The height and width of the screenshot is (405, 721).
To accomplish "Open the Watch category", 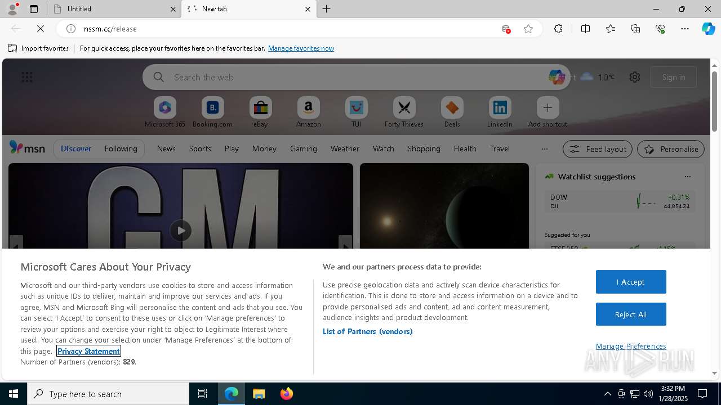I will pyautogui.click(x=384, y=148).
